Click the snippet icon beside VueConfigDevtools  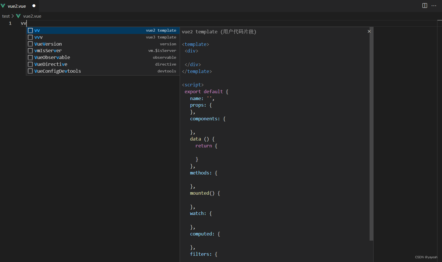click(x=30, y=71)
